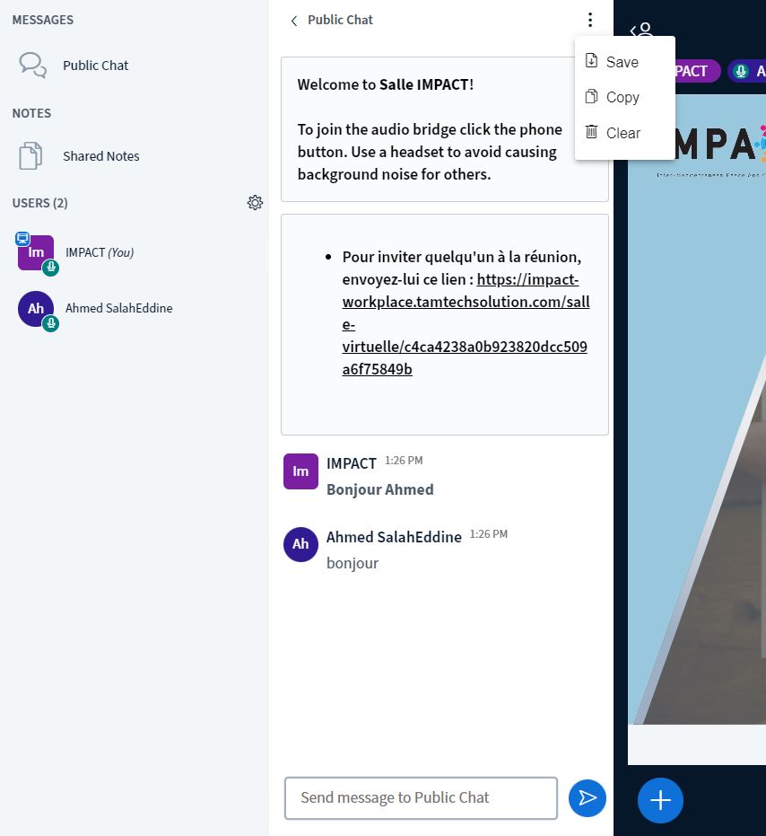Open the blue plus actions button

(660, 799)
